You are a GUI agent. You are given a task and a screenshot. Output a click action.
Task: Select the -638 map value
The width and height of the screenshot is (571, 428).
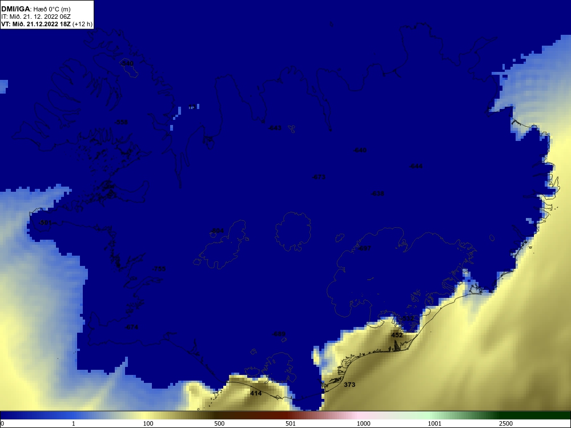tap(377, 193)
